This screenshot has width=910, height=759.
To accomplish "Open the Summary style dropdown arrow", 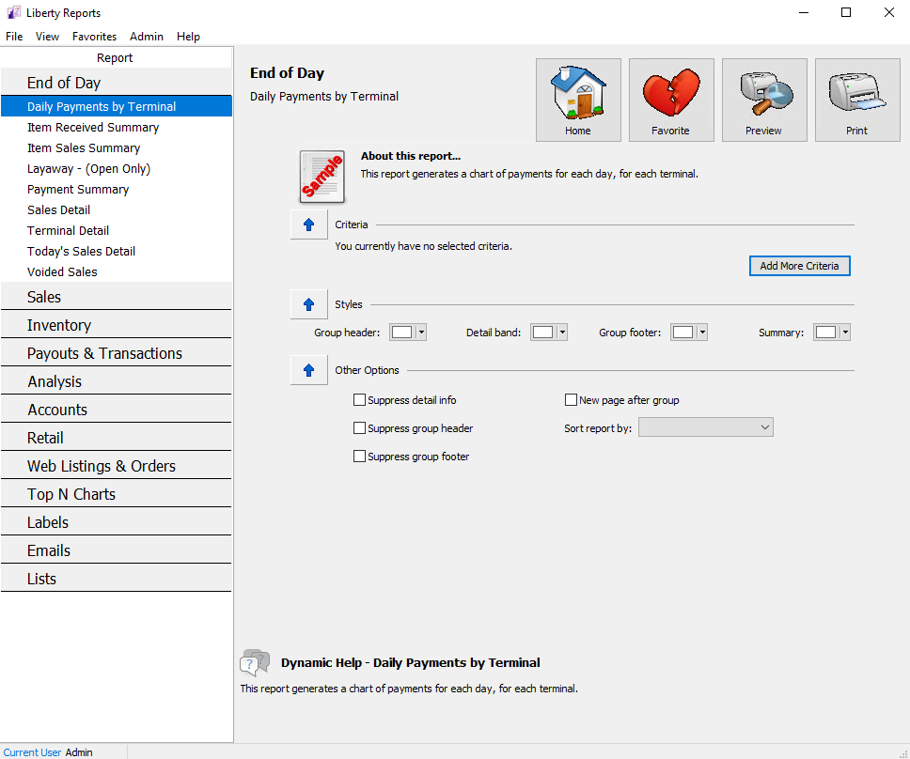I will click(845, 333).
